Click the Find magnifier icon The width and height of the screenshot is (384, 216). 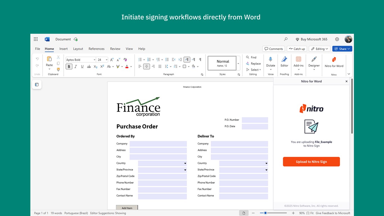(248, 57)
